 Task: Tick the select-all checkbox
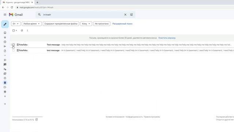pyautogui.click(x=14, y=30)
